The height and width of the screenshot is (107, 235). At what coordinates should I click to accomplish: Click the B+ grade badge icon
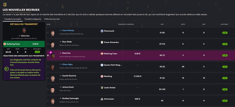(6, 69)
